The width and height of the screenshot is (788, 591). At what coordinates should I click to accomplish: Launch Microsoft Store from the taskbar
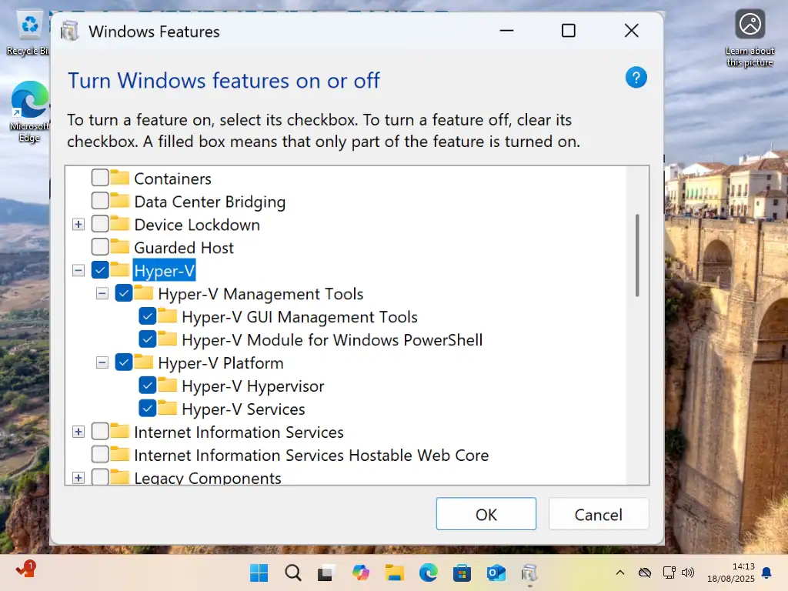pyautogui.click(x=462, y=573)
